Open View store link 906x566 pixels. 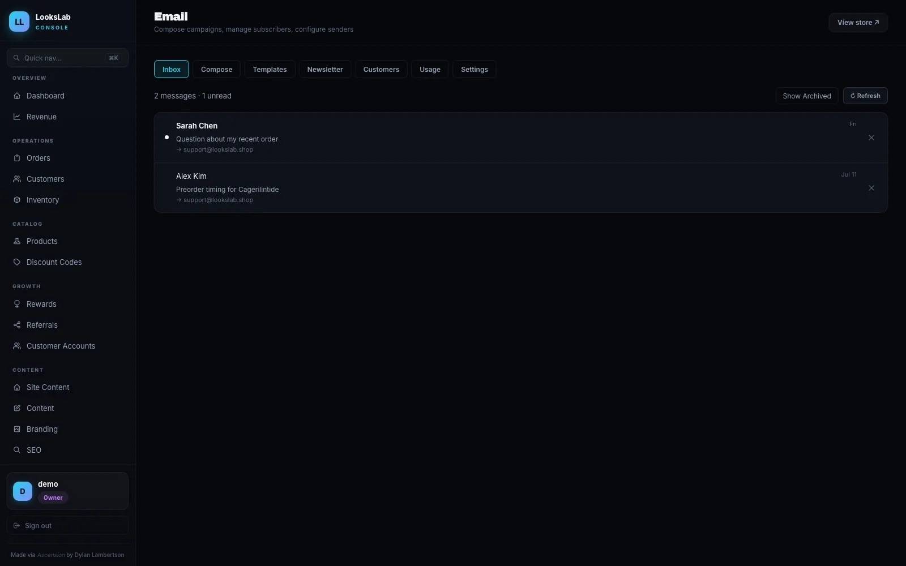point(858,23)
